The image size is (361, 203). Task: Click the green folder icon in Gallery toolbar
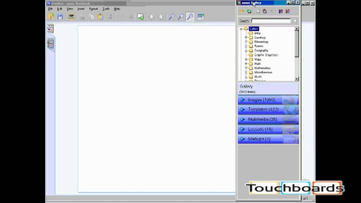[249, 11]
